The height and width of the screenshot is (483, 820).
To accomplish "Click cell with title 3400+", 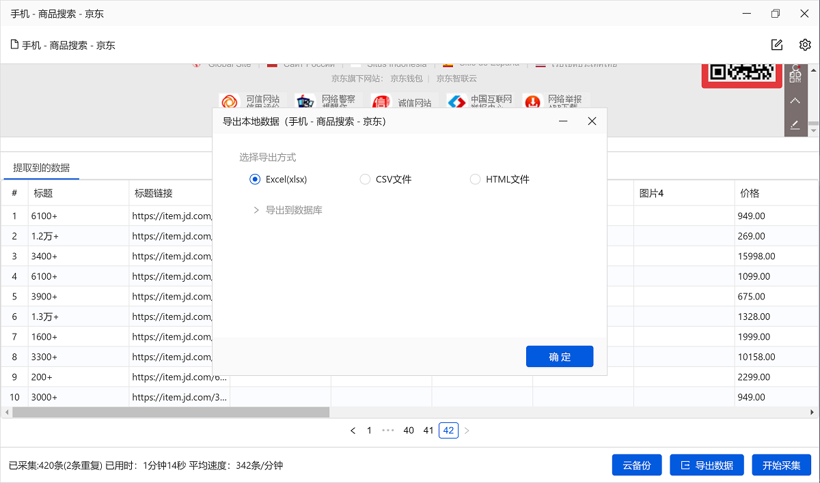I will point(79,257).
